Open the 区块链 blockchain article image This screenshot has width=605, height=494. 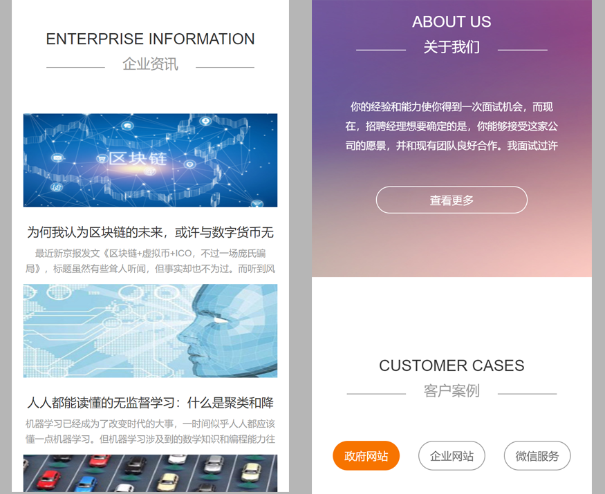pyautogui.click(x=150, y=160)
